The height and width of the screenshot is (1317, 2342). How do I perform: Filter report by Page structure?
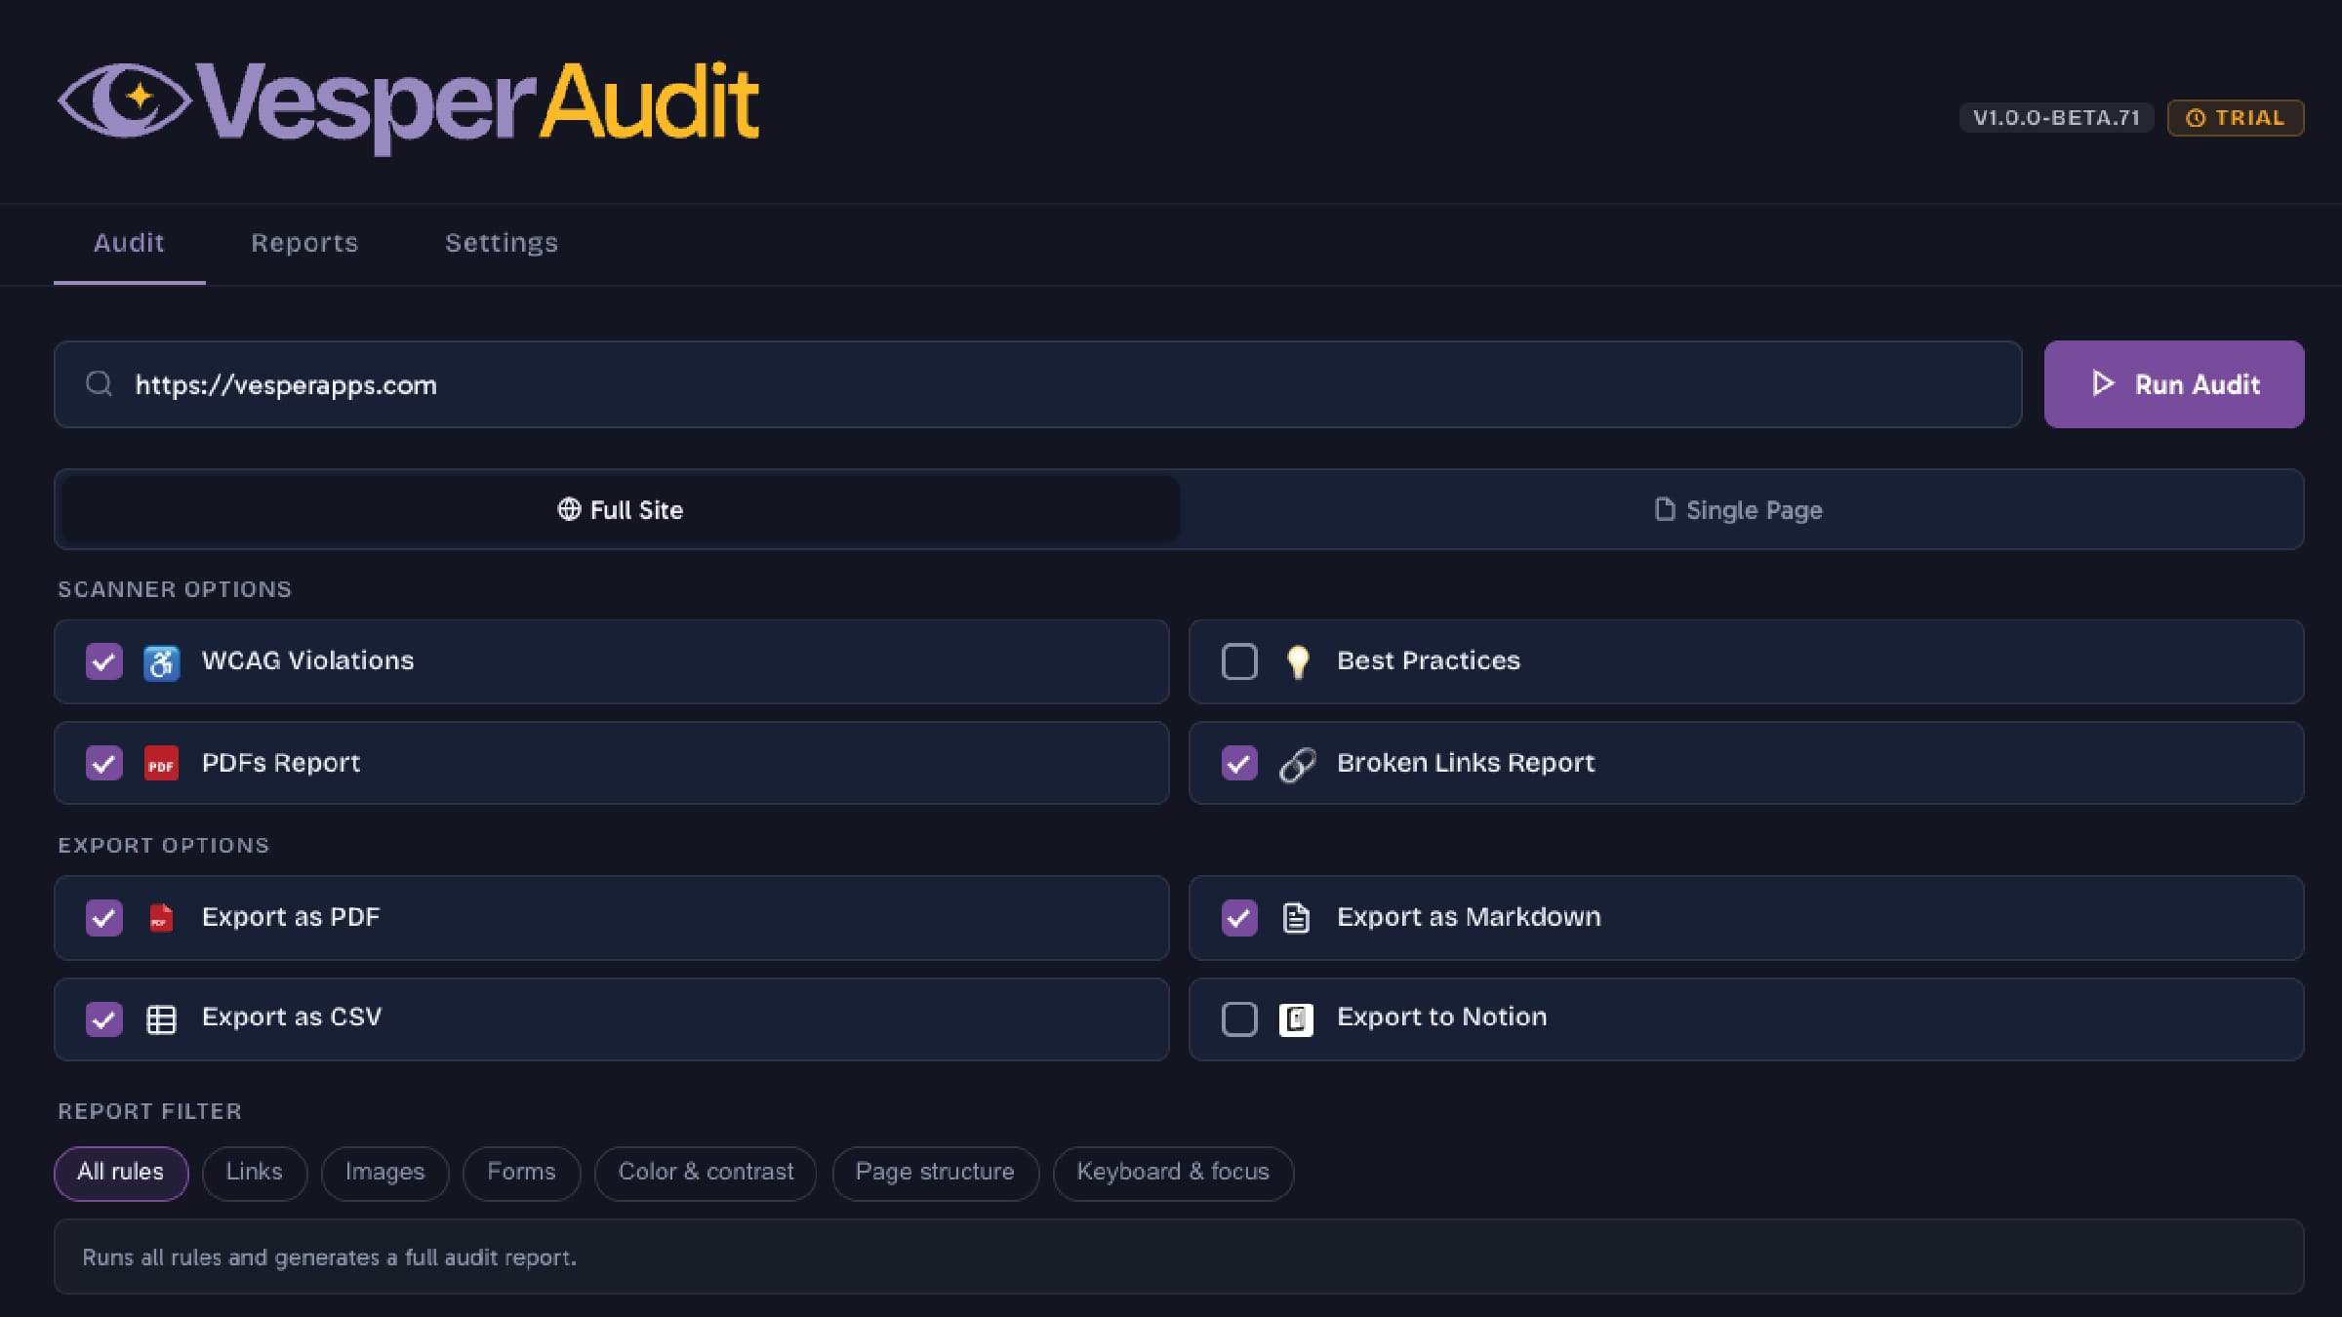tap(935, 1173)
